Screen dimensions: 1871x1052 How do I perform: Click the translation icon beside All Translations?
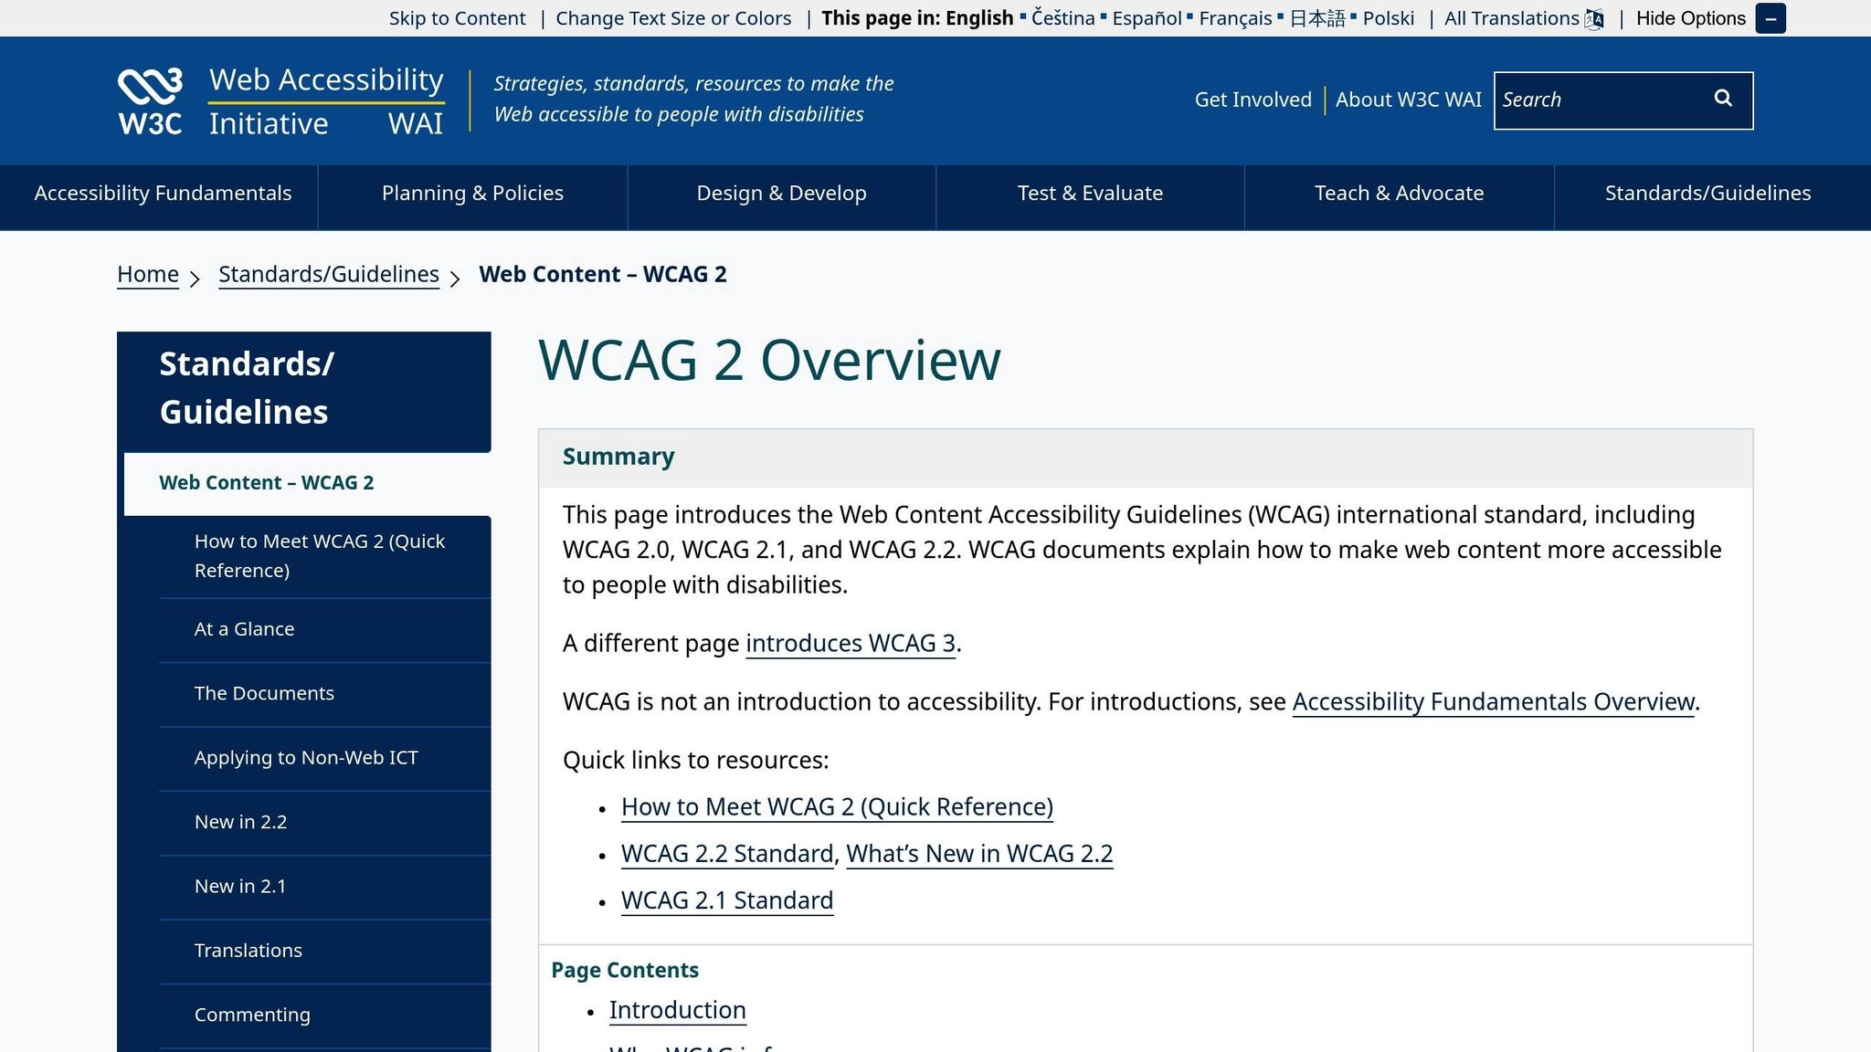coord(1594,18)
